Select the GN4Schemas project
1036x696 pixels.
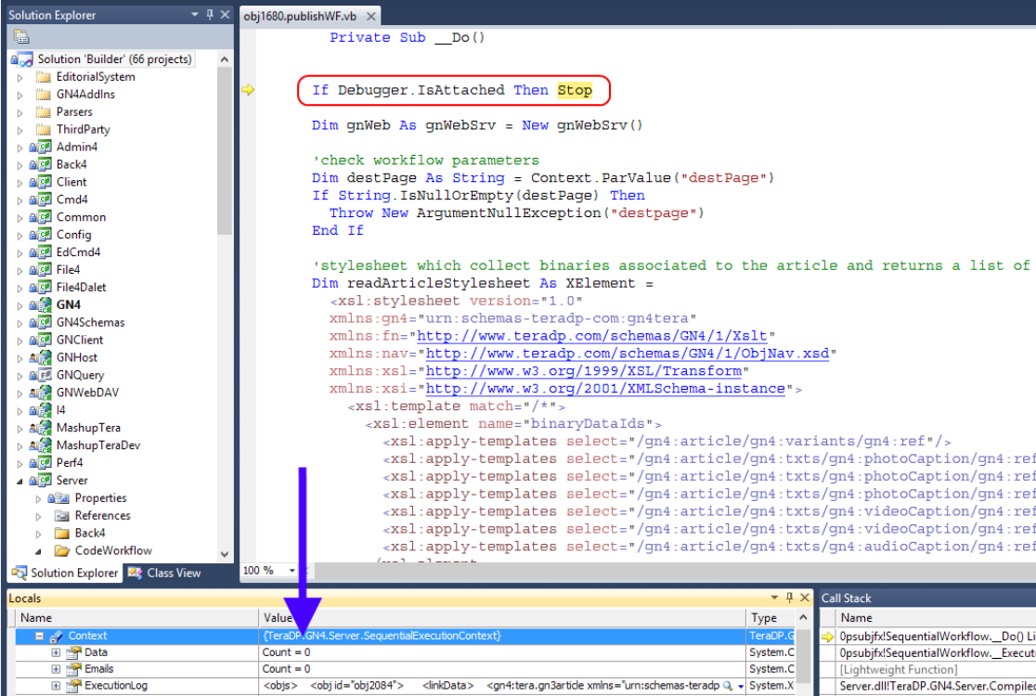coord(90,322)
